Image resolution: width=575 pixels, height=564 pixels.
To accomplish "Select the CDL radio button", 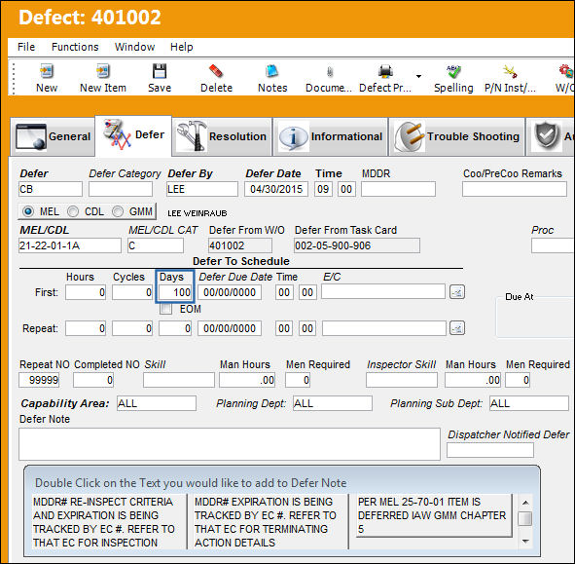I will [x=73, y=211].
